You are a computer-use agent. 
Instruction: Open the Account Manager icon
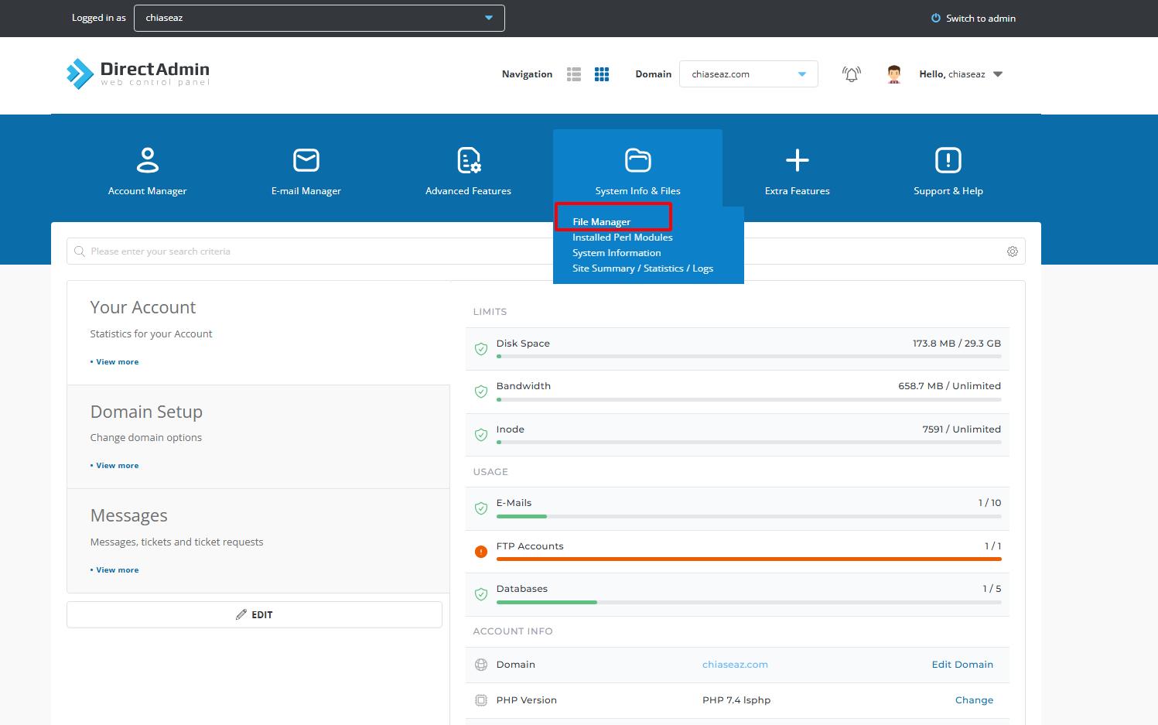(147, 160)
